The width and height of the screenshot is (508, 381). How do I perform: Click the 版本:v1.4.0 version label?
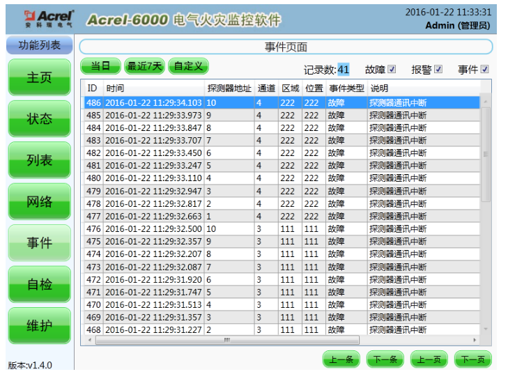point(30,366)
